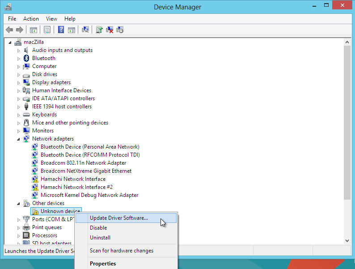Screen dimensions: 355x269
Task: Expand the Display adapters node
Action: pyautogui.click(x=18, y=83)
